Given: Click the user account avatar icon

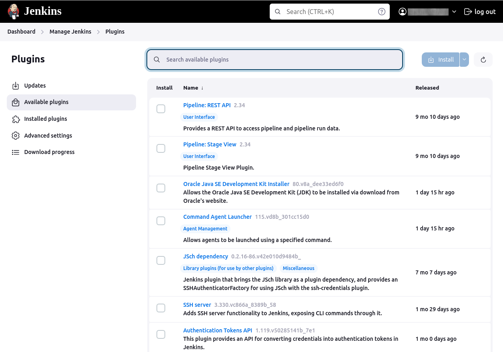Looking at the screenshot, I should tap(403, 12).
